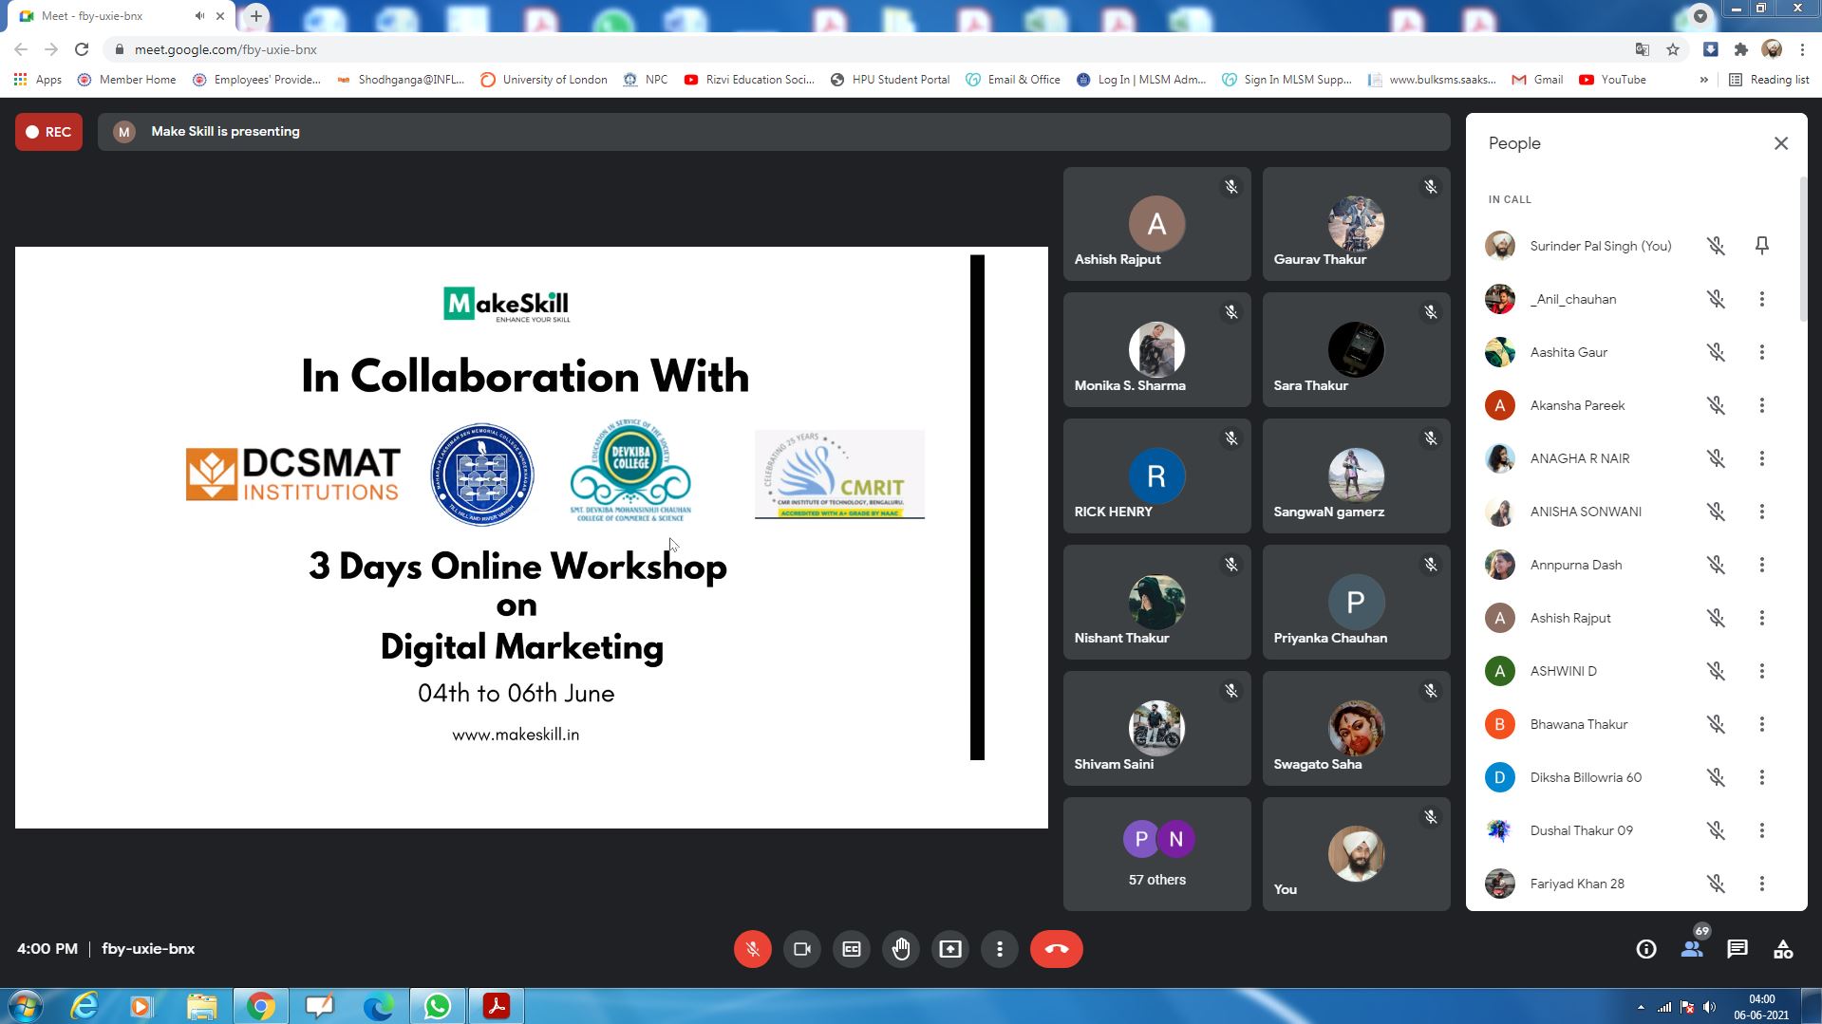Image resolution: width=1822 pixels, height=1024 pixels.
Task: Open options menu for Annpurna Dash
Action: (1761, 565)
